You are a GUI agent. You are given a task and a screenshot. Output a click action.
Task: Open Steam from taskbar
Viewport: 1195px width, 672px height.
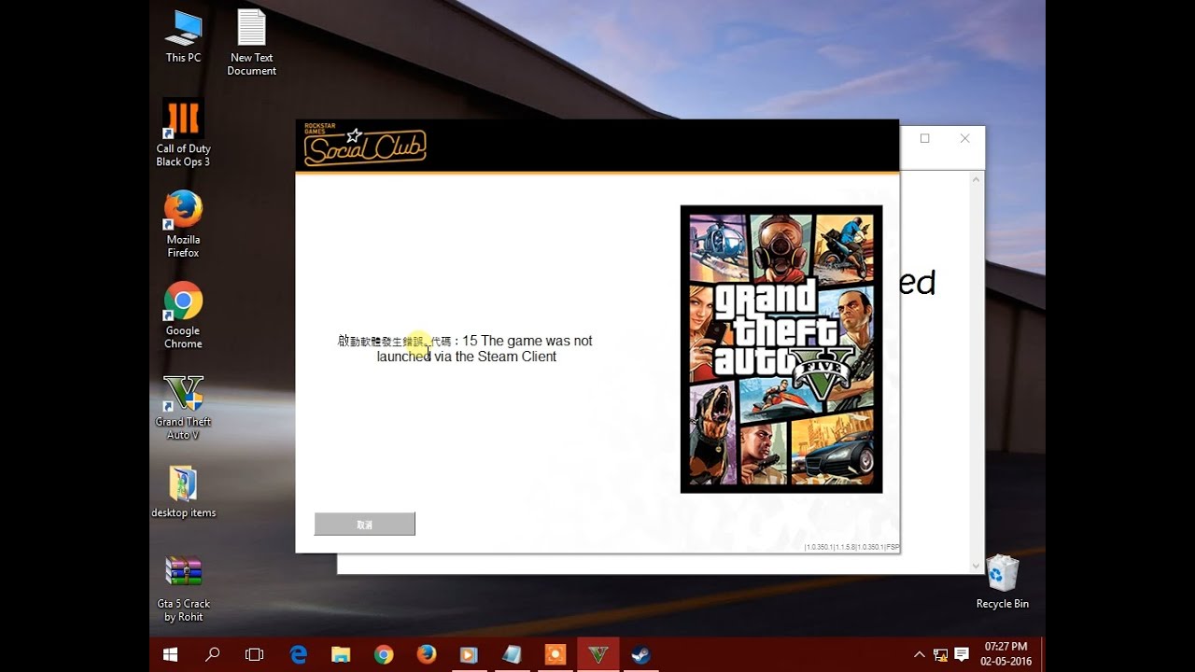point(640,654)
